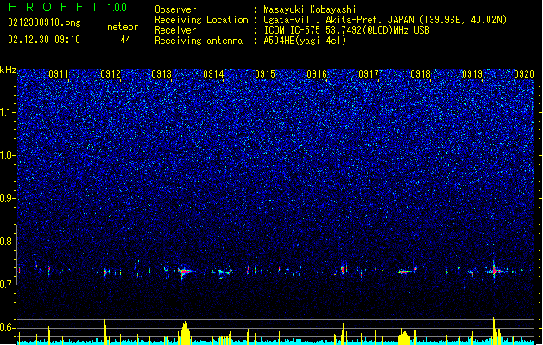Click the wide yellow power peak before 0918
Viewport: 543px width, 345px height.
pos(404,337)
